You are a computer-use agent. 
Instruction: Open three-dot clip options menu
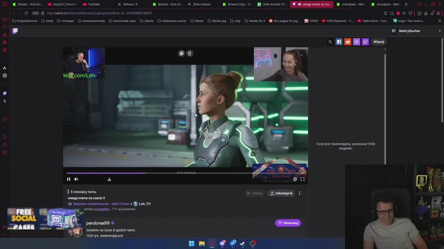(300, 193)
